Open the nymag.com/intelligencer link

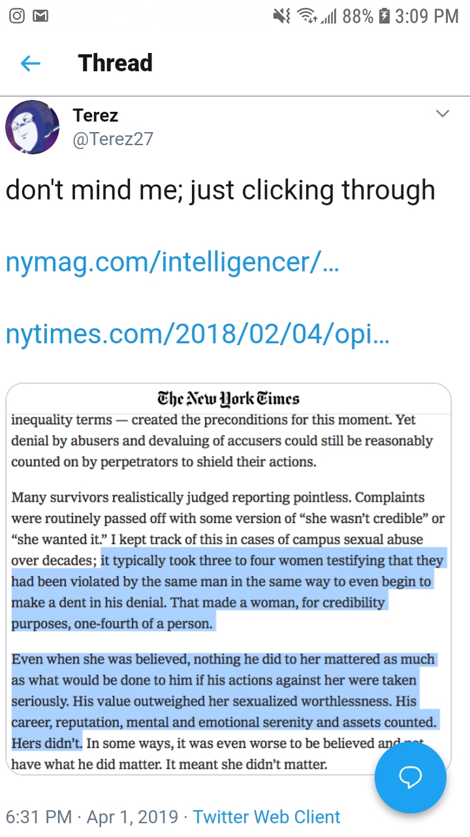pos(172,262)
